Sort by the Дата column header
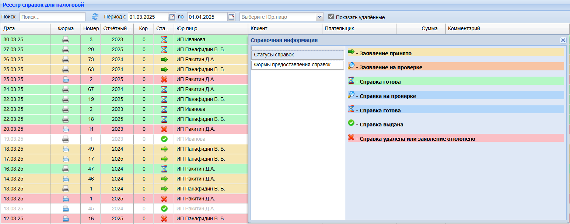Viewport: 570px width, 224px height. pos(25,29)
